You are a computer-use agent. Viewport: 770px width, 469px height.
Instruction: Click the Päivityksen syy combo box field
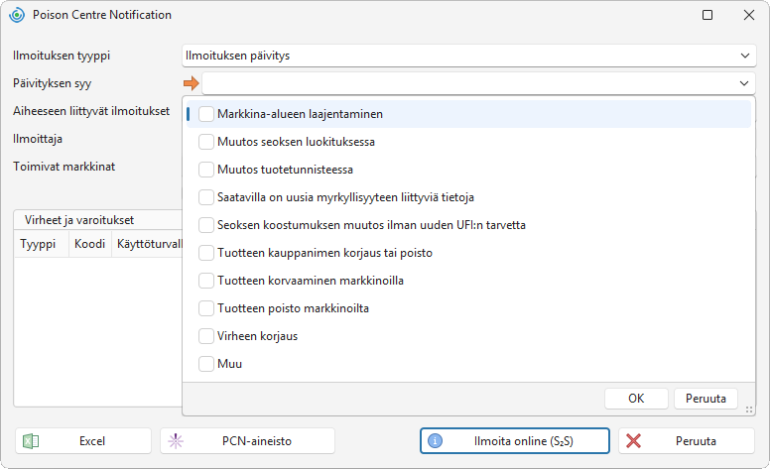tap(479, 83)
